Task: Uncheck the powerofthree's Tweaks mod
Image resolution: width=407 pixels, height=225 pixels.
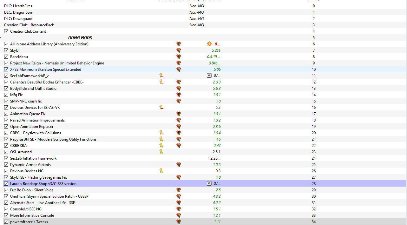Action: click(x=6, y=222)
